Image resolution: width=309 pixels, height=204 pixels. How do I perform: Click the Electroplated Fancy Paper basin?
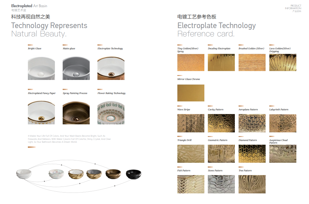coord(41,113)
